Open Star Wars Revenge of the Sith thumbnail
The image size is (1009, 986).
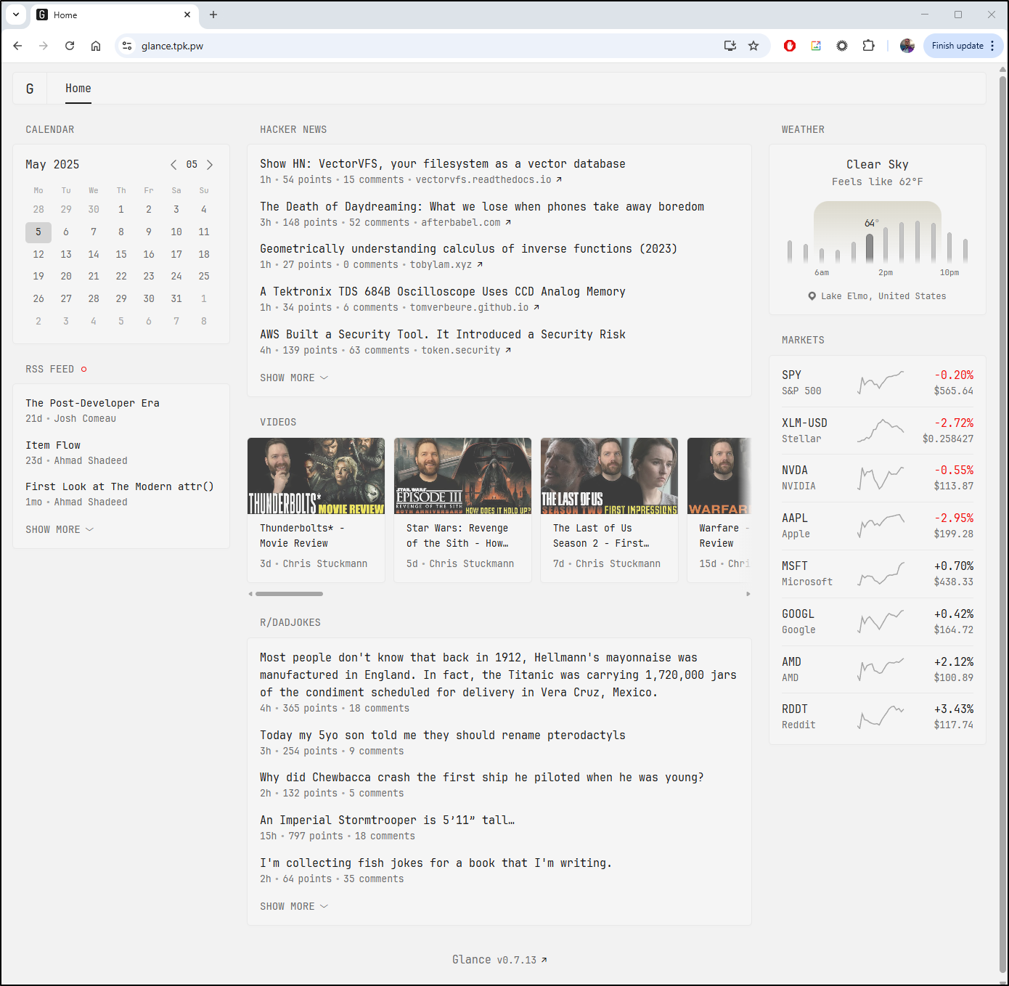click(x=462, y=476)
